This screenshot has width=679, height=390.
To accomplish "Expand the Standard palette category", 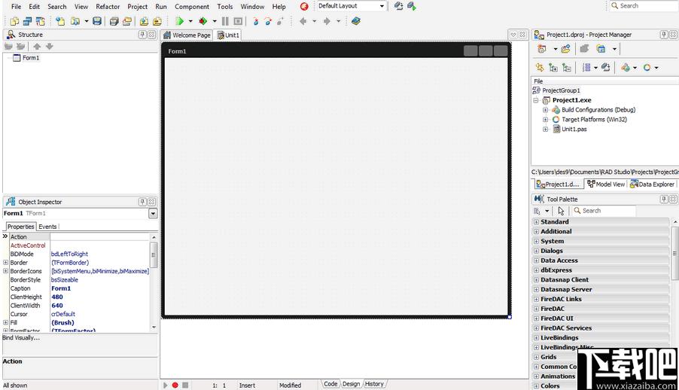I will tap(536, 222).
